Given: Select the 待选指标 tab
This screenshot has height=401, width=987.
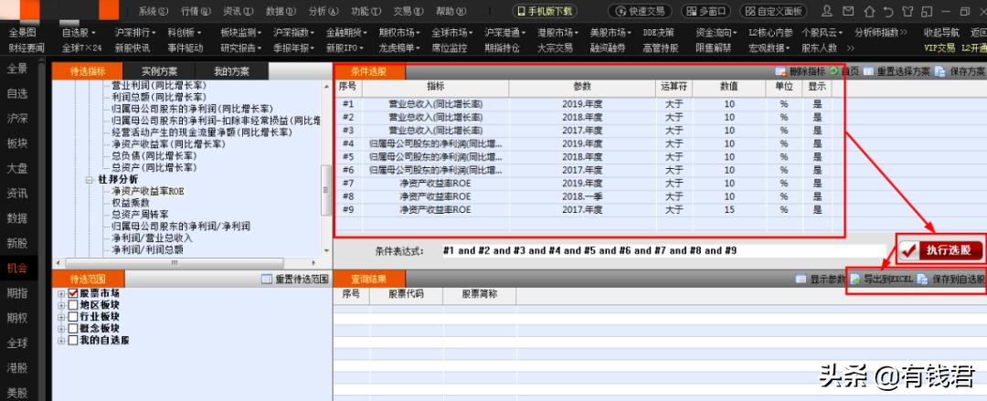Looking at the screenshot, I should click(88, 71).
